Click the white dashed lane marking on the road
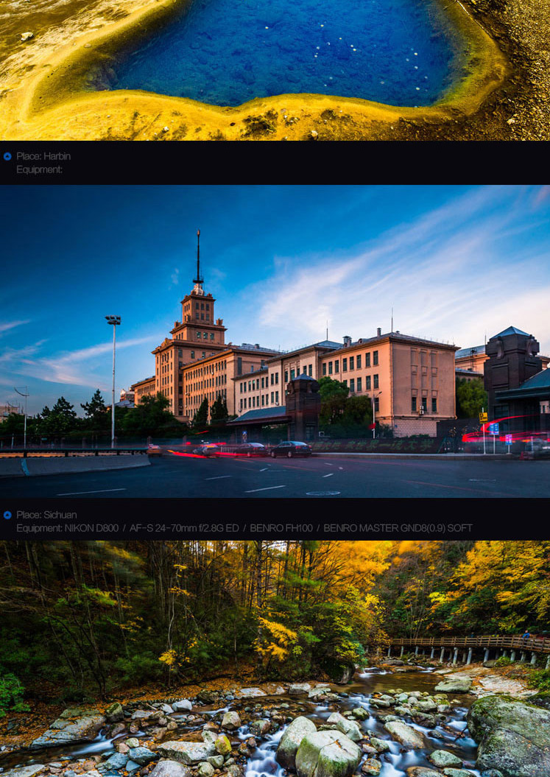The width and height of the screenshot is (550, 777). coord(264,488)
